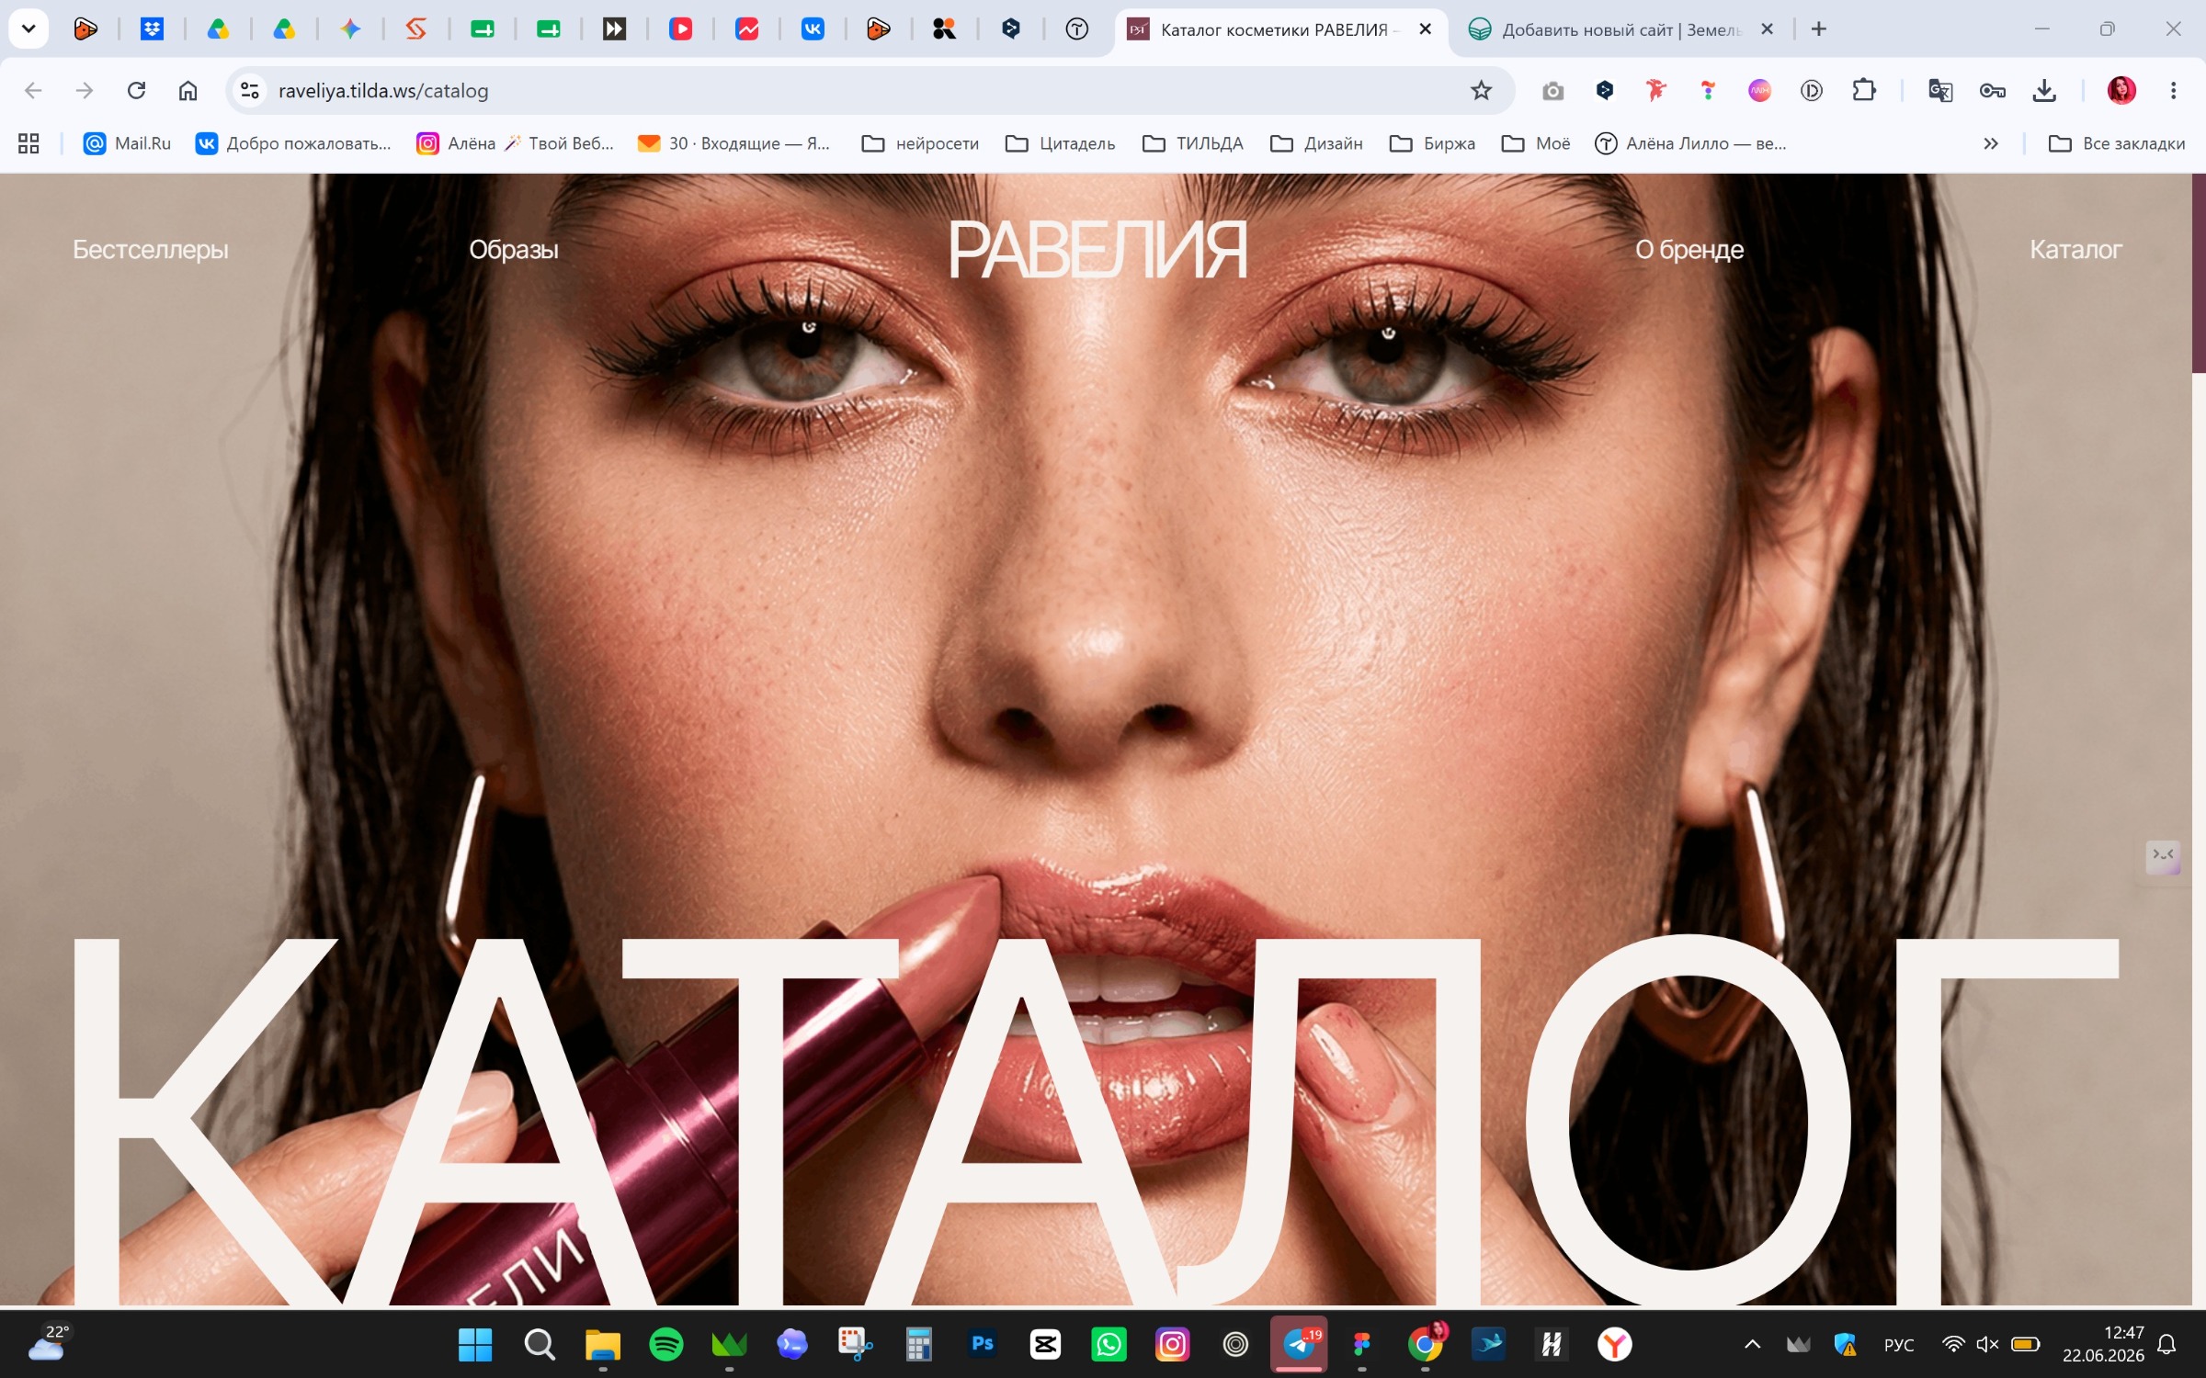Switch to the Dropbox pinned tab

point(152,29)
